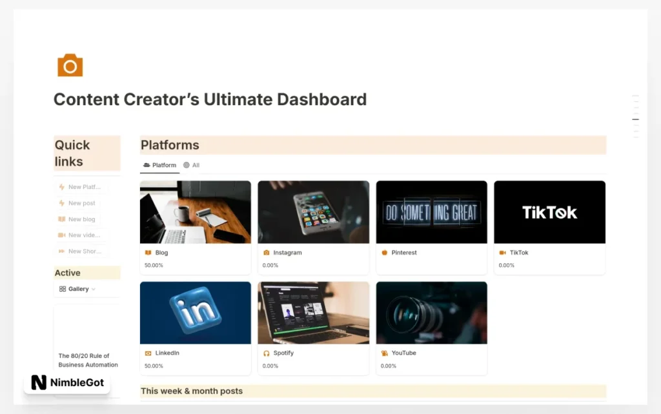The width and height of the screenshot is (661, 414).
Task: Click the page outline minimap on right edge
Action: (x=635, y=117)
